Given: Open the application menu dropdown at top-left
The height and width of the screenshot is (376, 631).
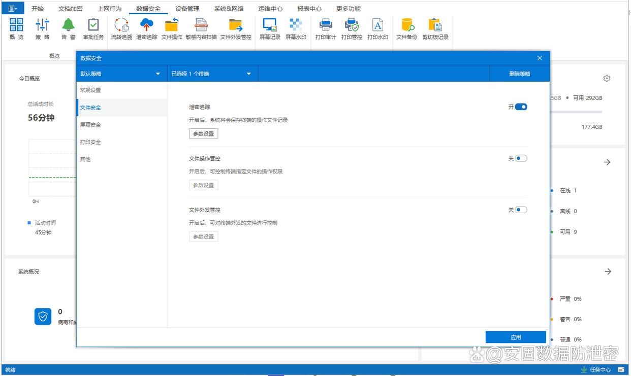Looking at the screenshot, I should point(13,9).
